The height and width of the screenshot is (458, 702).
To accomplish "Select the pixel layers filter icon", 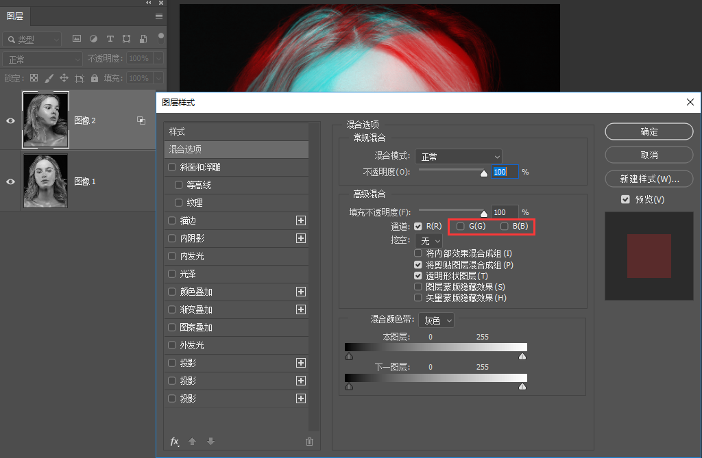I will point(77,39).
